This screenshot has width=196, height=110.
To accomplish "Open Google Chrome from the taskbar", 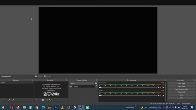I will (x=37, y=107).
